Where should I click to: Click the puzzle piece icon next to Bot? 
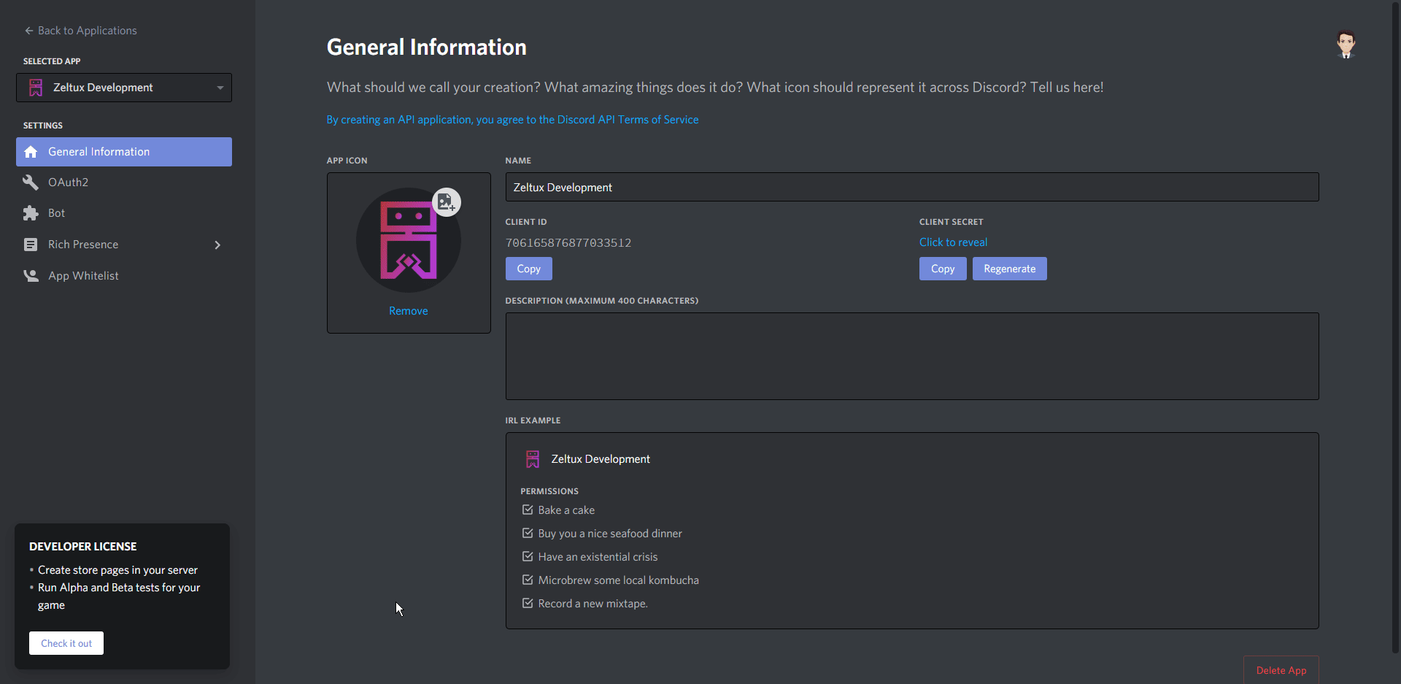click(x=31, y=213)
